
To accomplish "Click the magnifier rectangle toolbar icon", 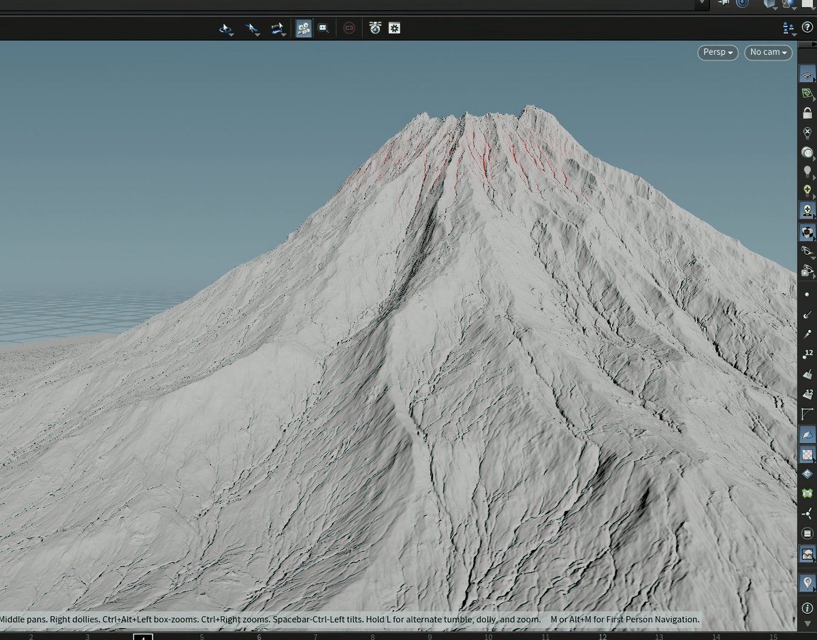I will point(324,28).
